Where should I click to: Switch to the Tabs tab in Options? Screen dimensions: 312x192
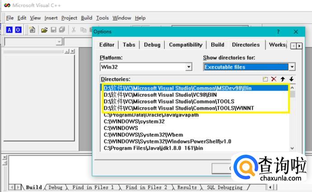tap(129, 45)
